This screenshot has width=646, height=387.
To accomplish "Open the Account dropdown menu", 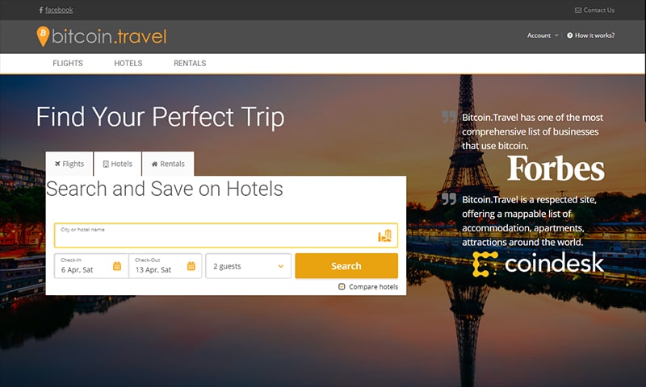I will (543, 35).
